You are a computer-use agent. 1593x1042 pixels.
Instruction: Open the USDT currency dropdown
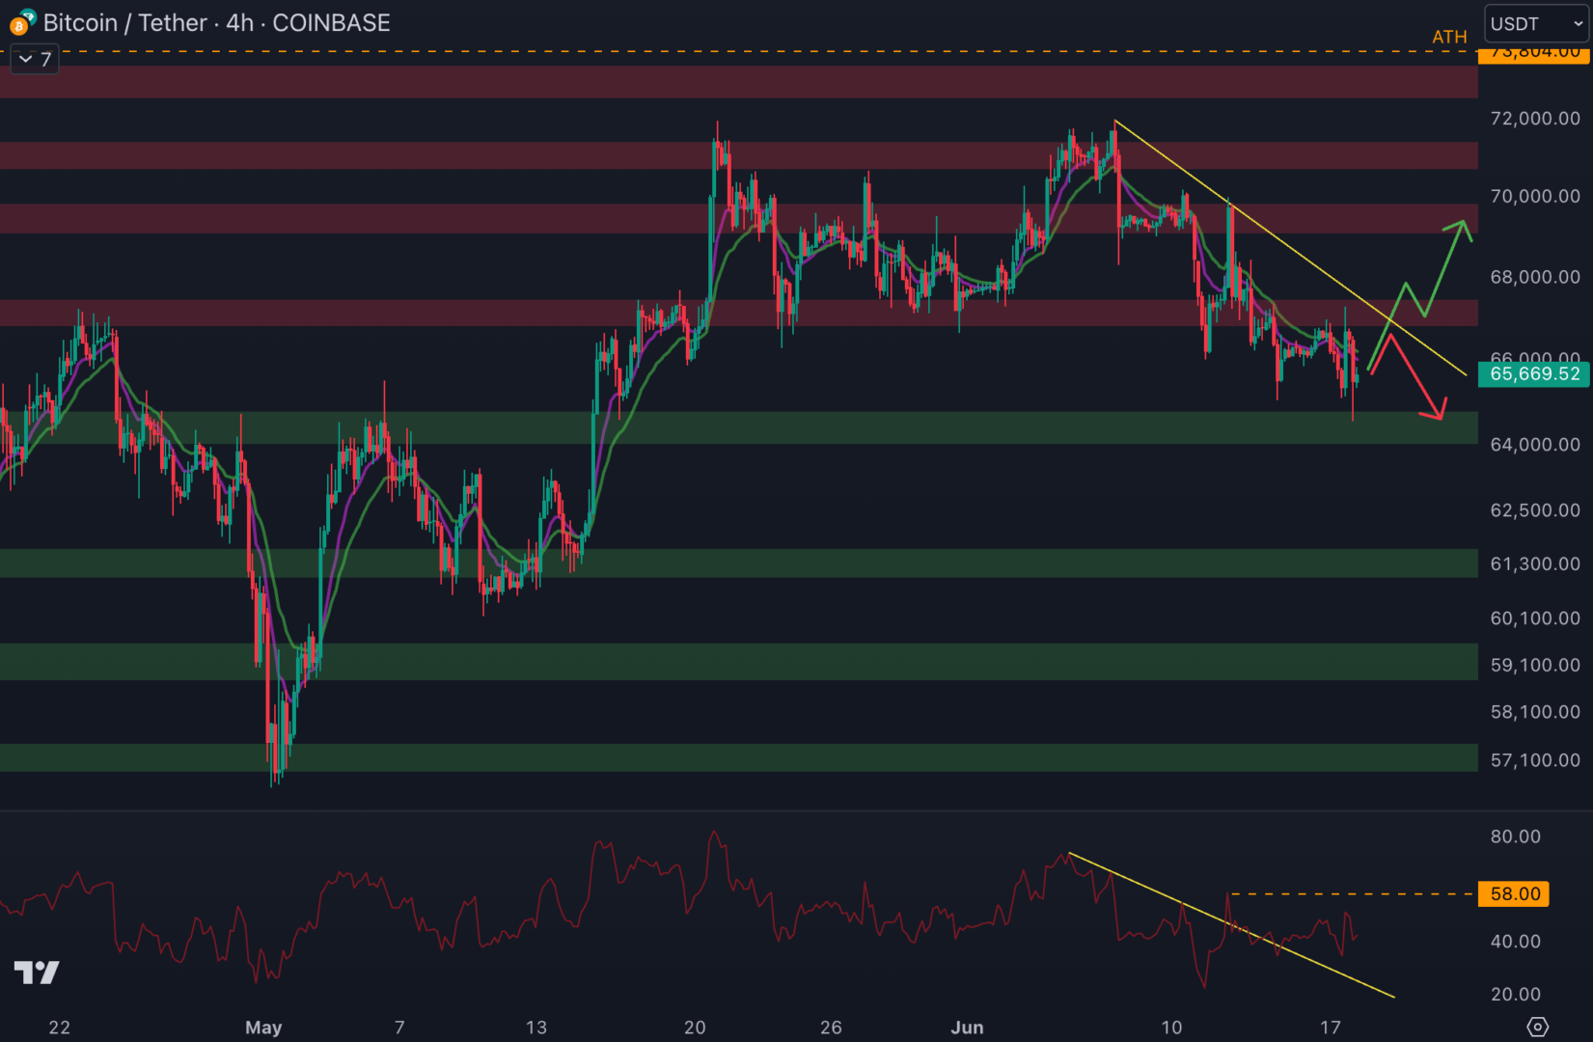pos(1536,24)
